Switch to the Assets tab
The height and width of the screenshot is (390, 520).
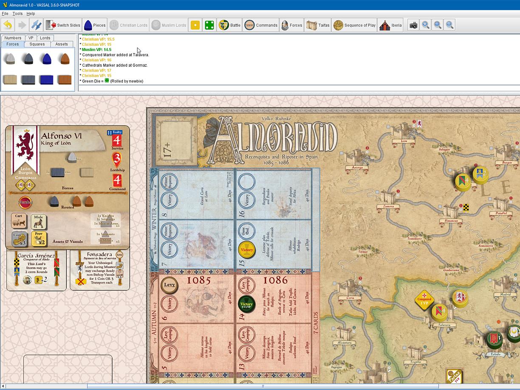[x=62, y=44]
